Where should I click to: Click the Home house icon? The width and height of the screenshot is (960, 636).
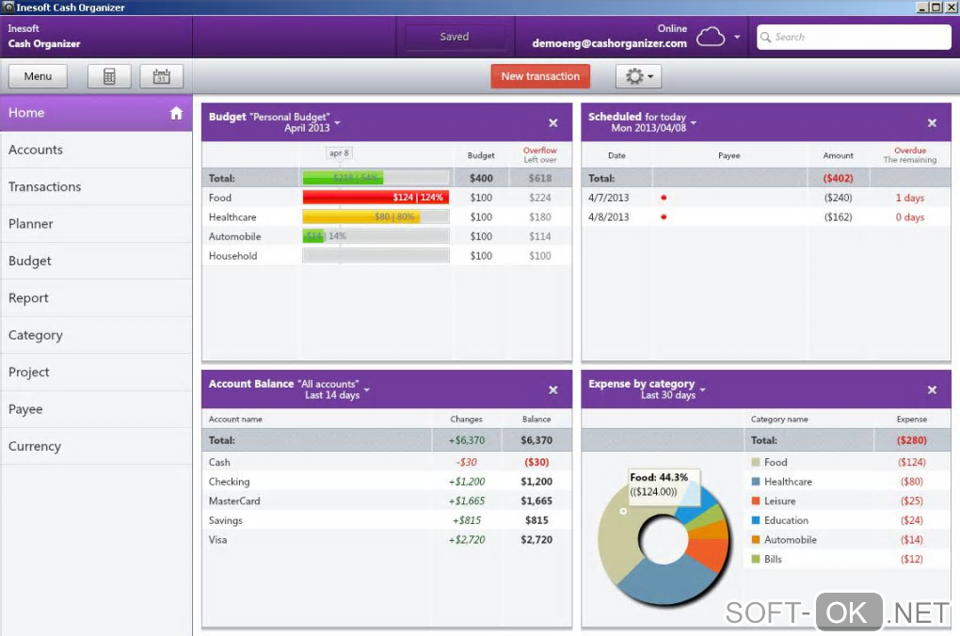(176, 113)
